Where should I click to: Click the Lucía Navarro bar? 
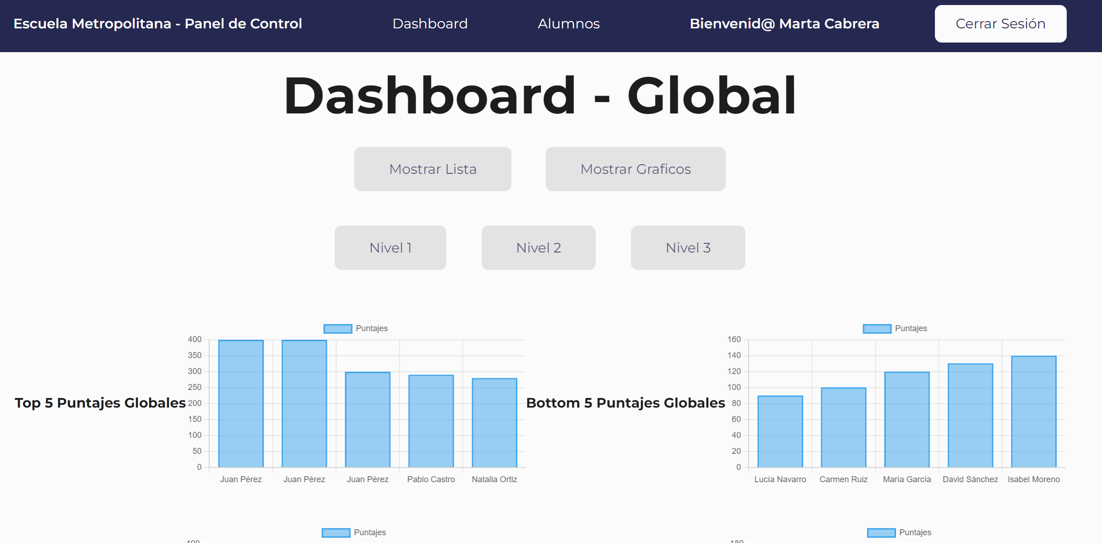click(x=780, y=431)
